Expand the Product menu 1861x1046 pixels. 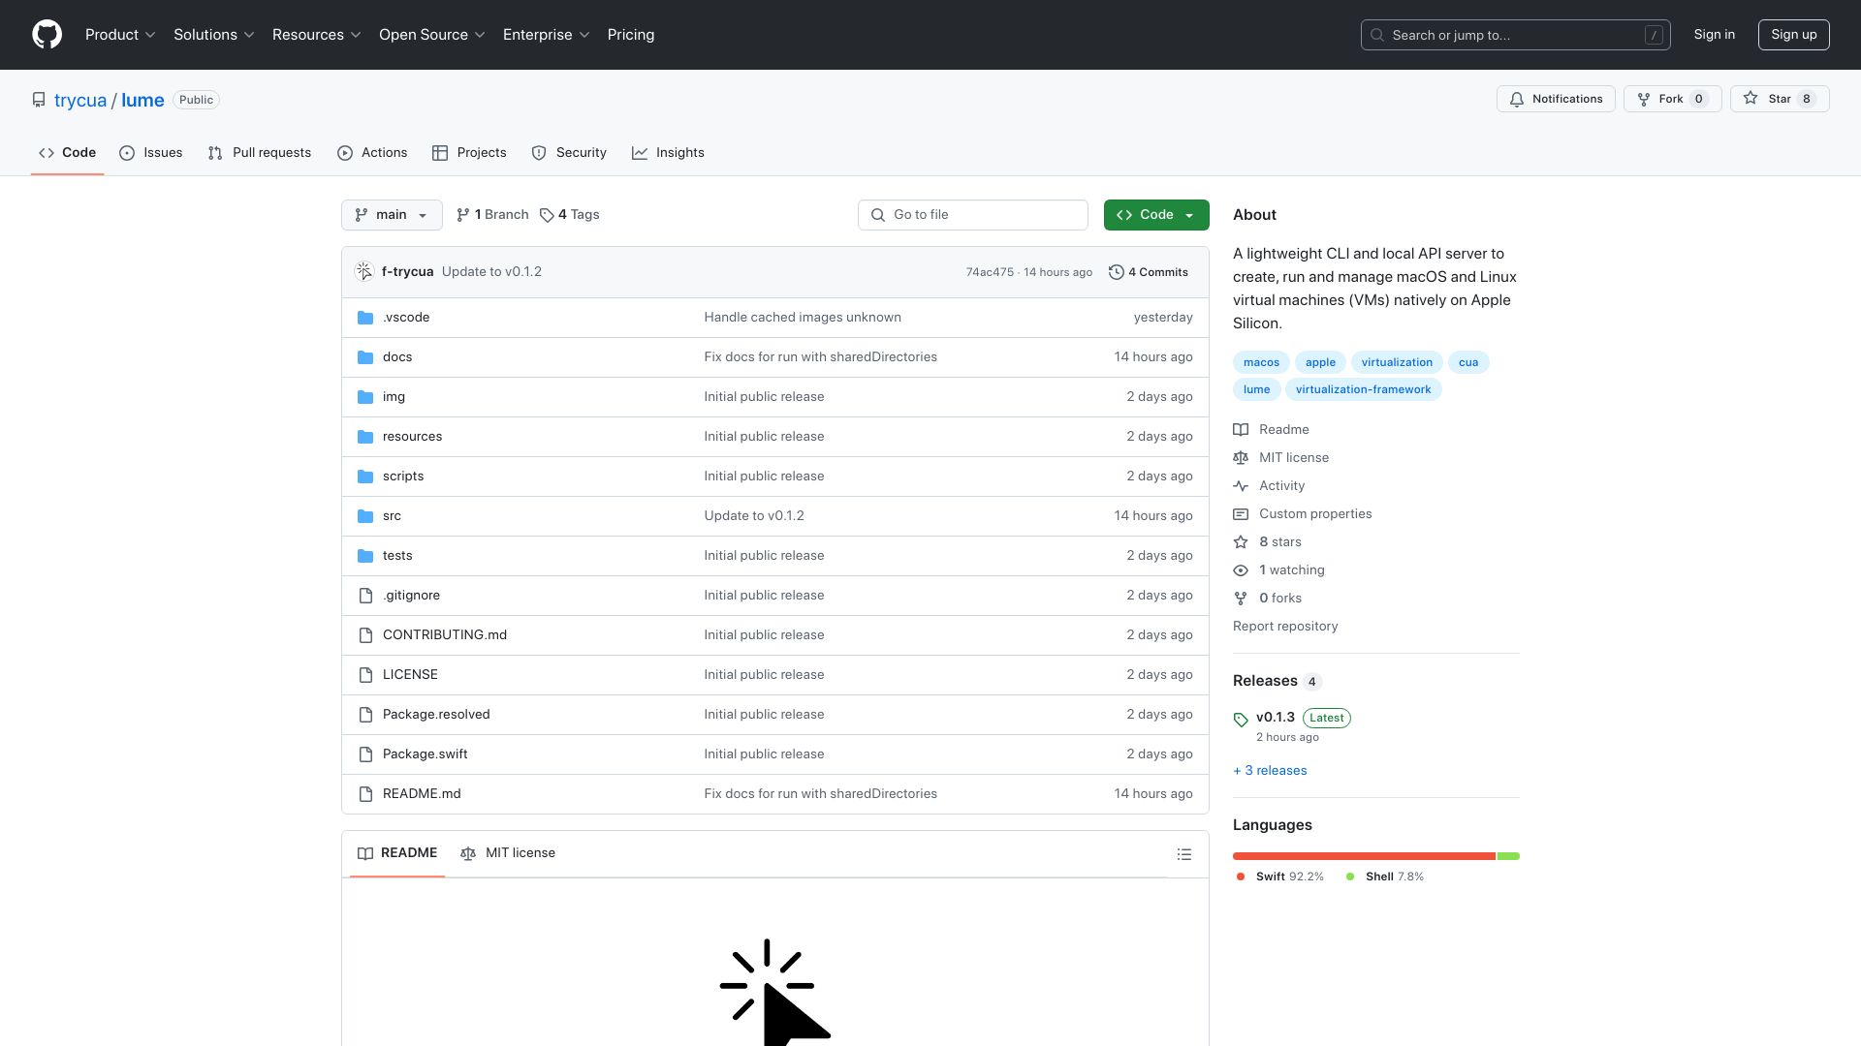tap(120, 35)
